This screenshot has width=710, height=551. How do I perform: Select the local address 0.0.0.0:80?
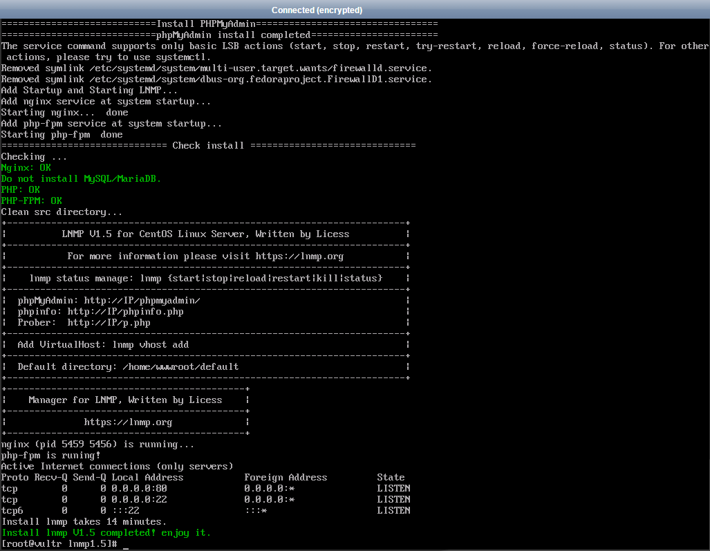pos(140,489)
